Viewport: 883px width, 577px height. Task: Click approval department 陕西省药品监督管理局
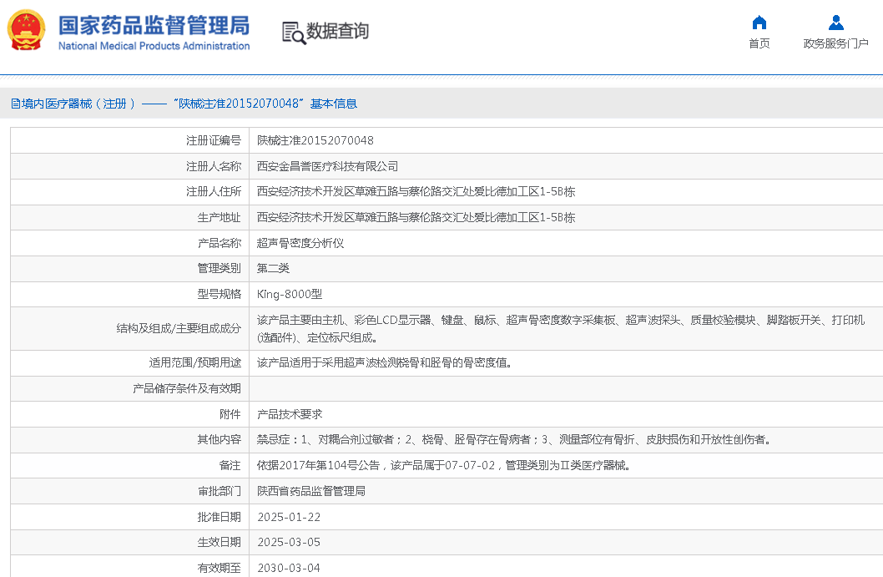click(x=310, y=491)
